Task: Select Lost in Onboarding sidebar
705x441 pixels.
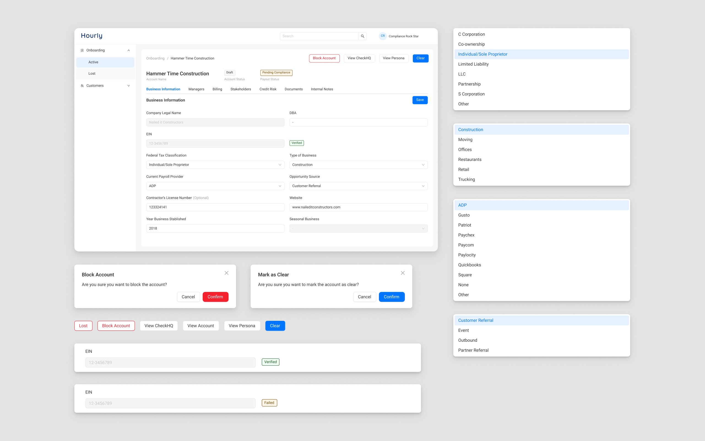Action: coord(92,74)
